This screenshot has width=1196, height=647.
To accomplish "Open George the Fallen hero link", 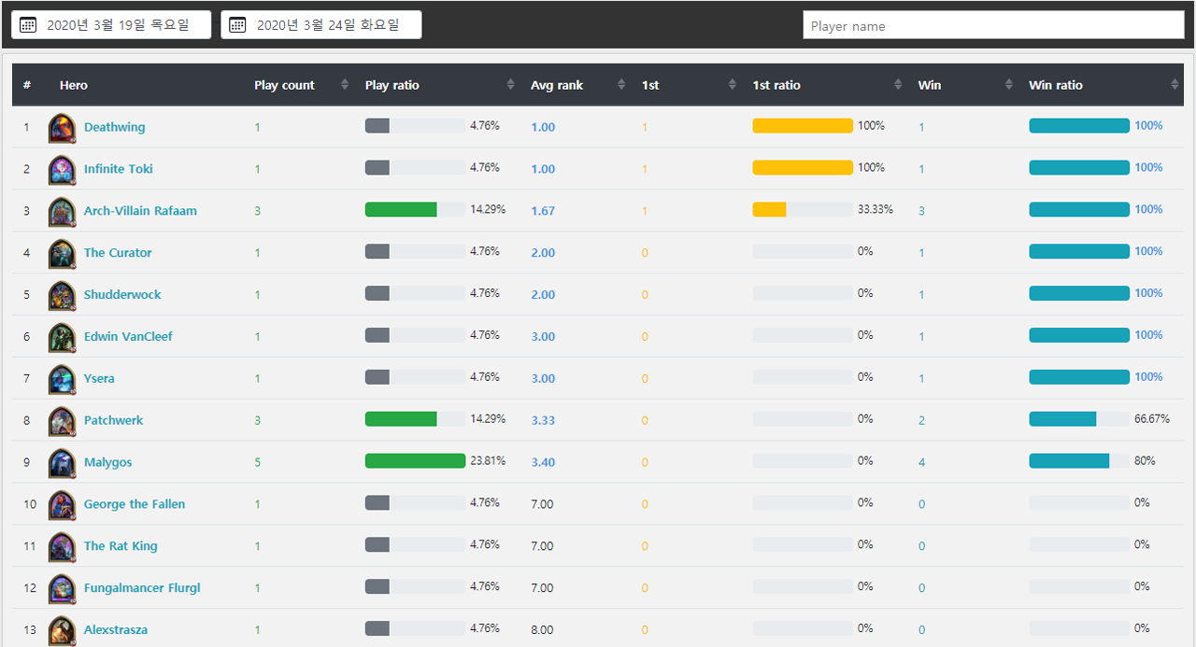I will pyautogui.click(x=135, y=504).
